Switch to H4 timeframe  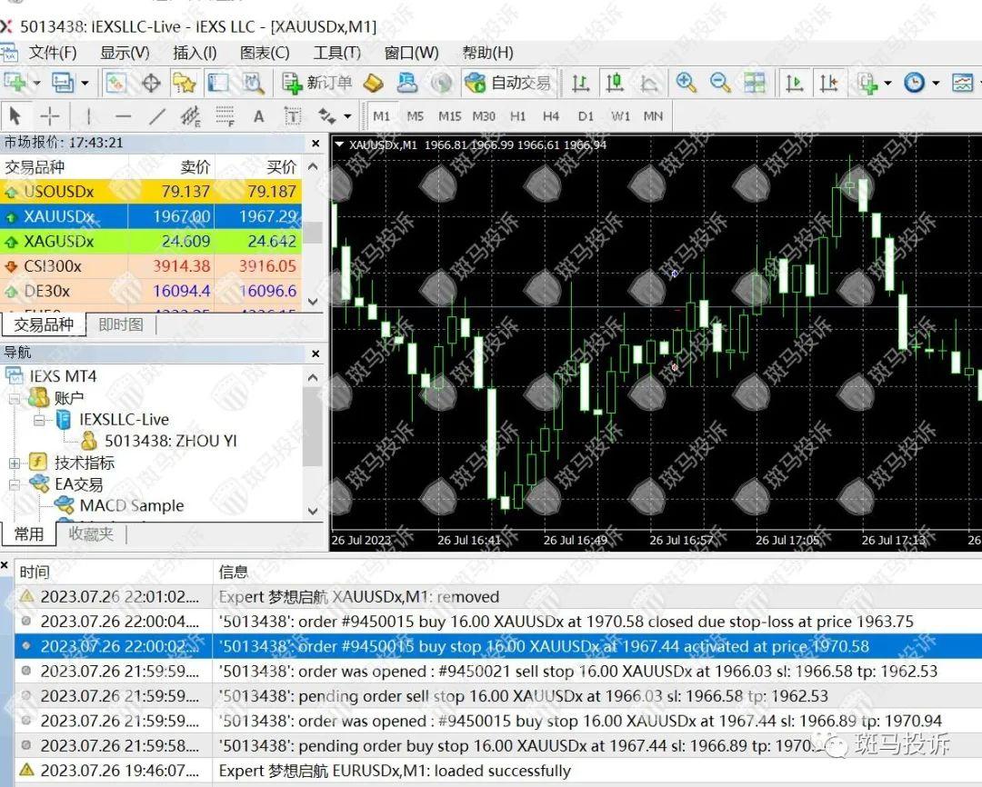tap(551, 115)
